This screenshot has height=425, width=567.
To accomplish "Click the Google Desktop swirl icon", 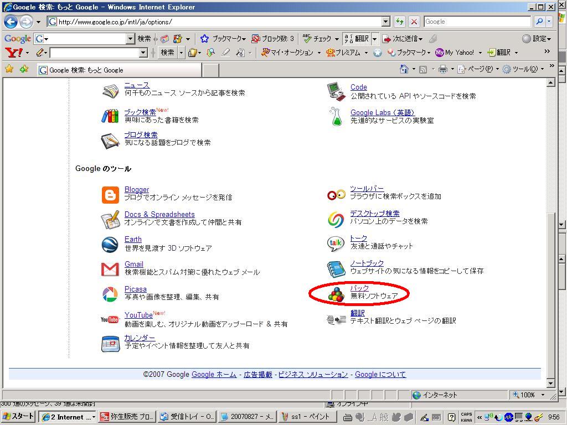I will click(x=336, y=219).
